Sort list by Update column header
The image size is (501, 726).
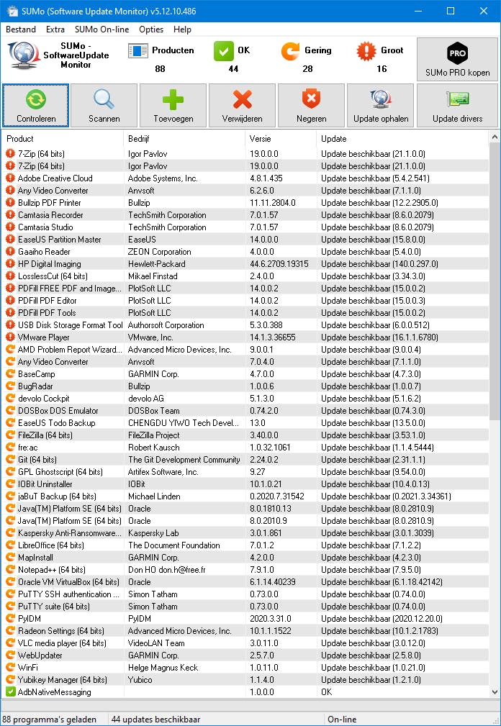(403, 138)
